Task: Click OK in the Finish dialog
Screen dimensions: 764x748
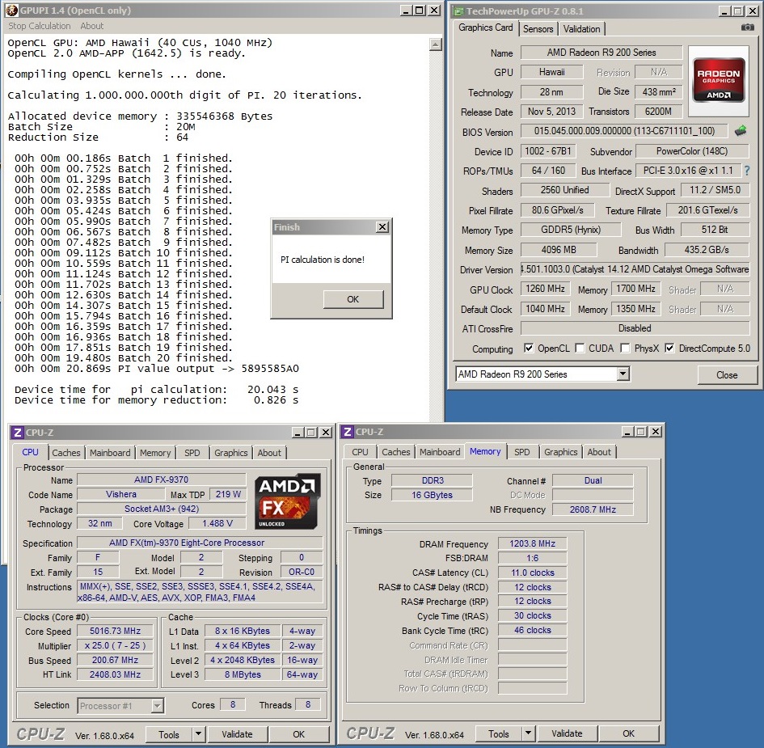Action: pos(353,298)
